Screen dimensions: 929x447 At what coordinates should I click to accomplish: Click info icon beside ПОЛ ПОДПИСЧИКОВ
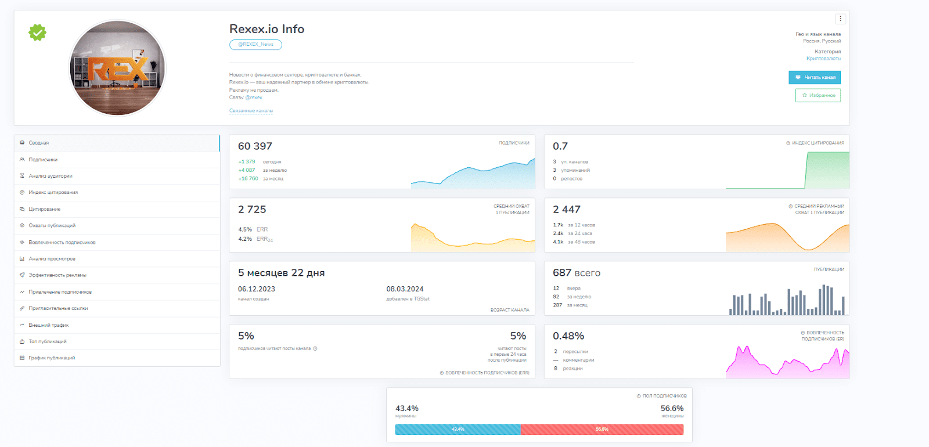[639, 396]
